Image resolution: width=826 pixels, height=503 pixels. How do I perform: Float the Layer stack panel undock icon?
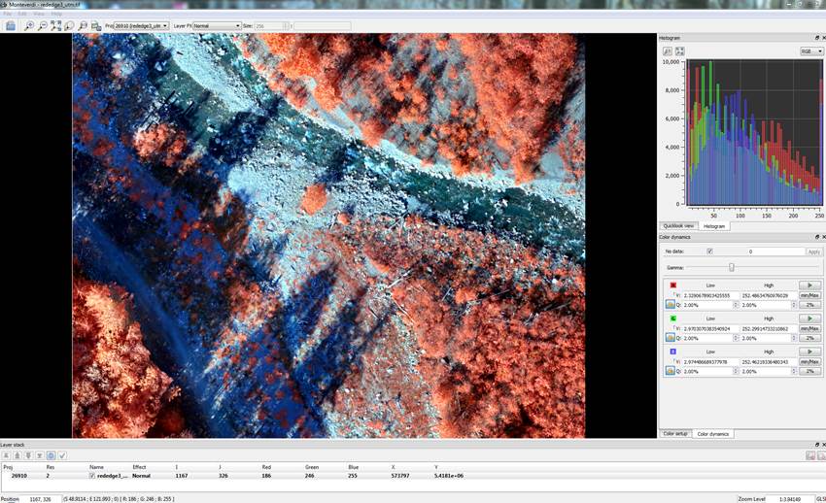[817, 445]
